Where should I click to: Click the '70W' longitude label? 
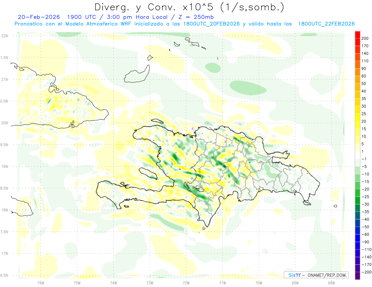[x=259, y=282]
